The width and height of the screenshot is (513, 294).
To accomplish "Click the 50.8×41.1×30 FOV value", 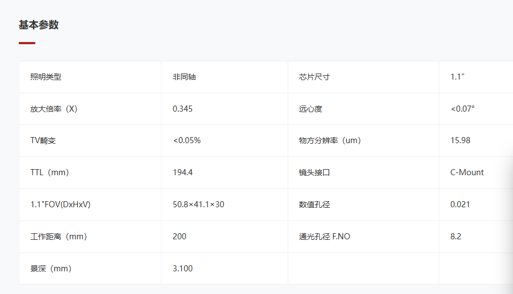I will [198, 204].
